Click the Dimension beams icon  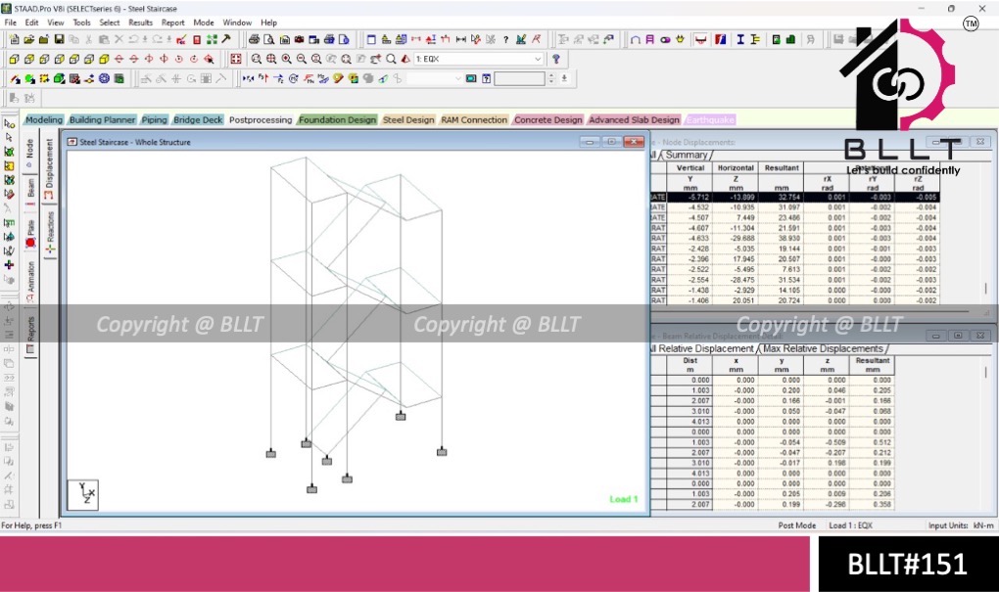pyautogui.click(x=460, y=39)
